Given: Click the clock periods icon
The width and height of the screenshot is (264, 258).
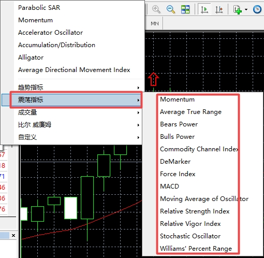Looking at the screenshot, I should pos(257,9).
